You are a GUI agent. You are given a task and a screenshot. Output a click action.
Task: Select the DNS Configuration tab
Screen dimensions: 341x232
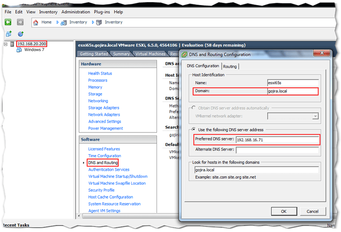point(203,66)
